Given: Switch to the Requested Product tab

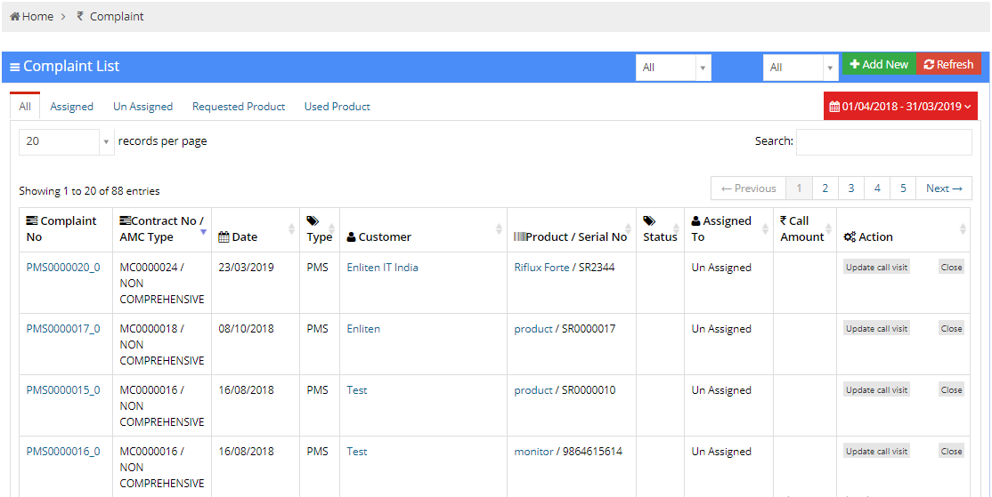Looking at the screenshot, I should click(x=239, y=107).
